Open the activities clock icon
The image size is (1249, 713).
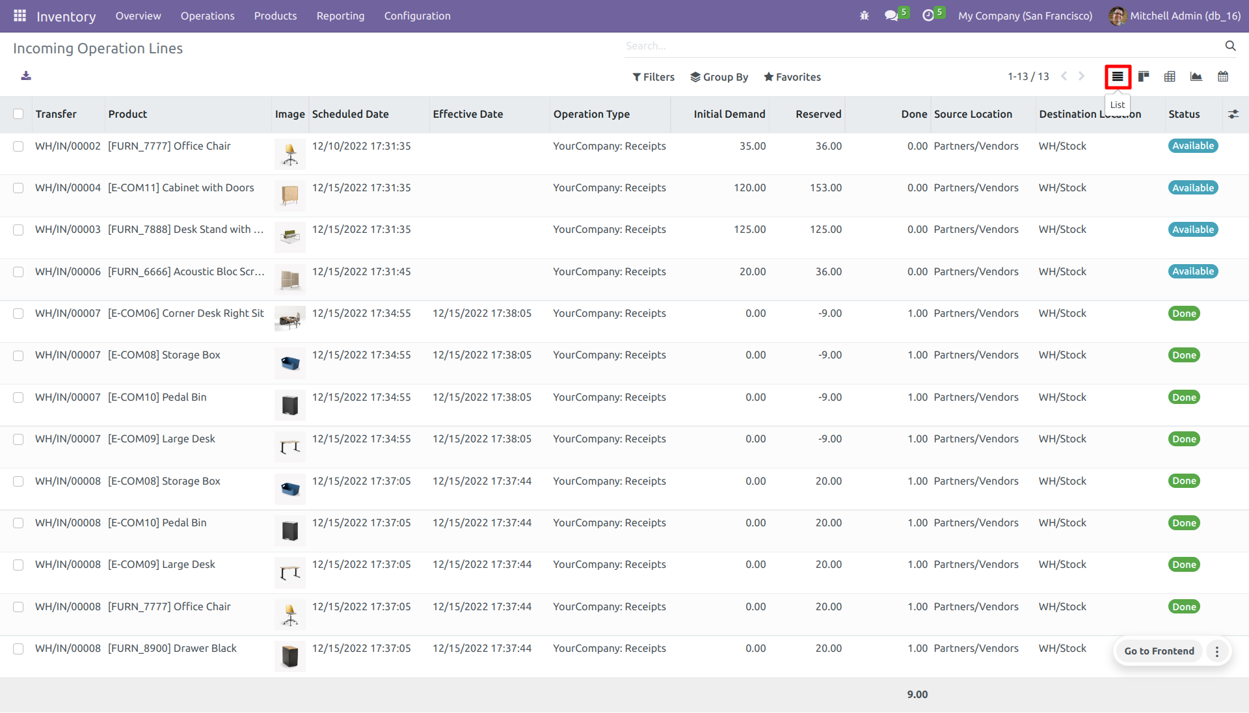(x=928, y=16)
